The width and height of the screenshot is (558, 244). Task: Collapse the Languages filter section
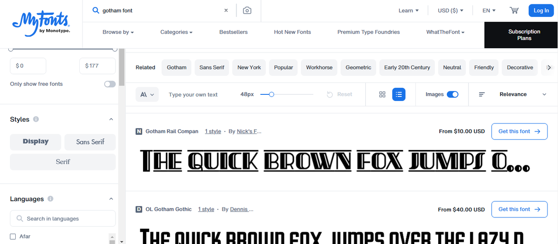click(x=111, y=199)
